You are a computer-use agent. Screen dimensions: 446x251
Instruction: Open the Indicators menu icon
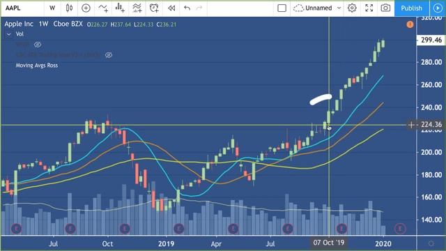pos(103,8)
